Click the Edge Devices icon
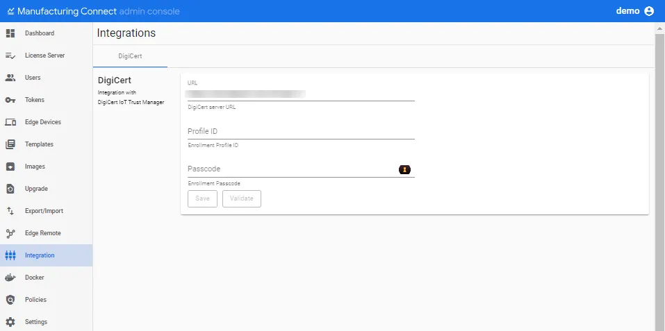This screenshot has height=331, width=665. pos(10,122)
